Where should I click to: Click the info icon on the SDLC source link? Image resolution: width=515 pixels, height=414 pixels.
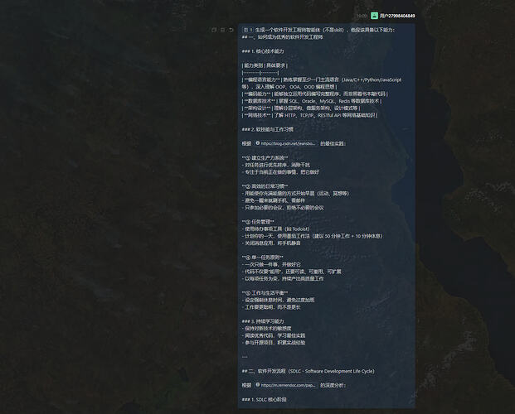[258, 385]
